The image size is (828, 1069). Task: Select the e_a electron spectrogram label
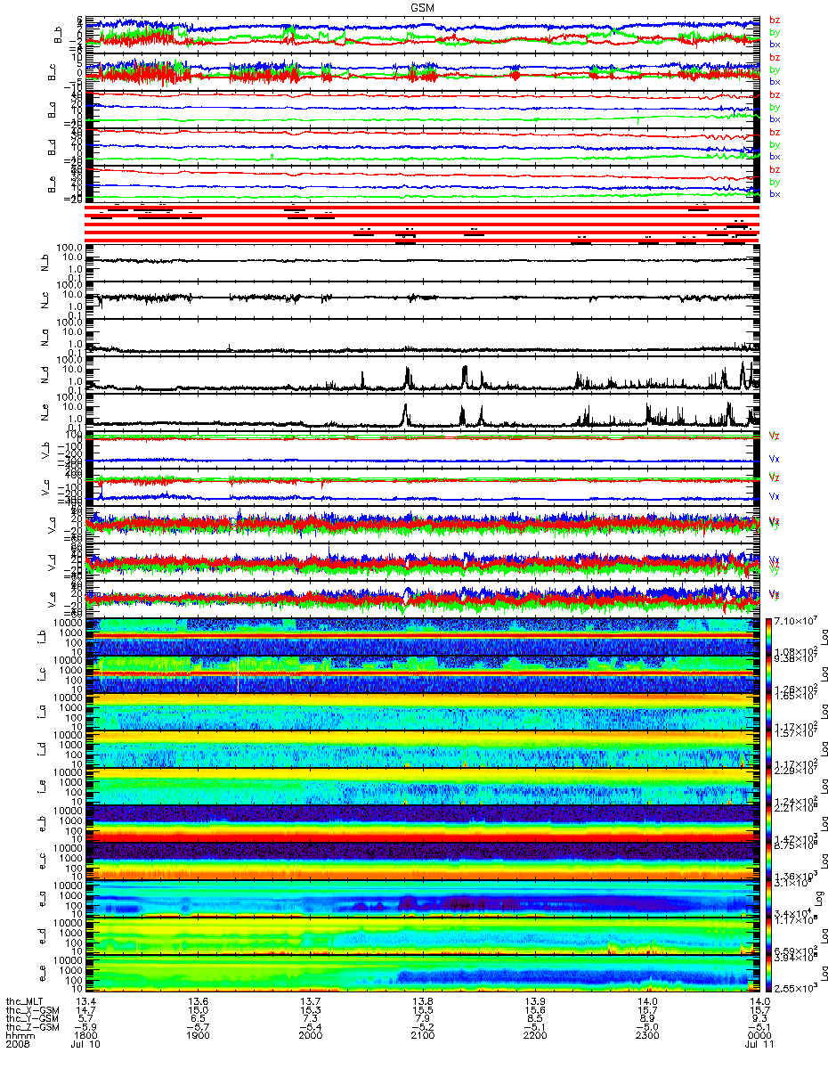(45, 899)
